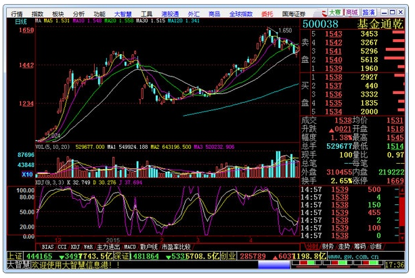Open the 板块 menu
The height and width of the screenshot is (278, 415).
pyautogui.click(x=58, y=14)
